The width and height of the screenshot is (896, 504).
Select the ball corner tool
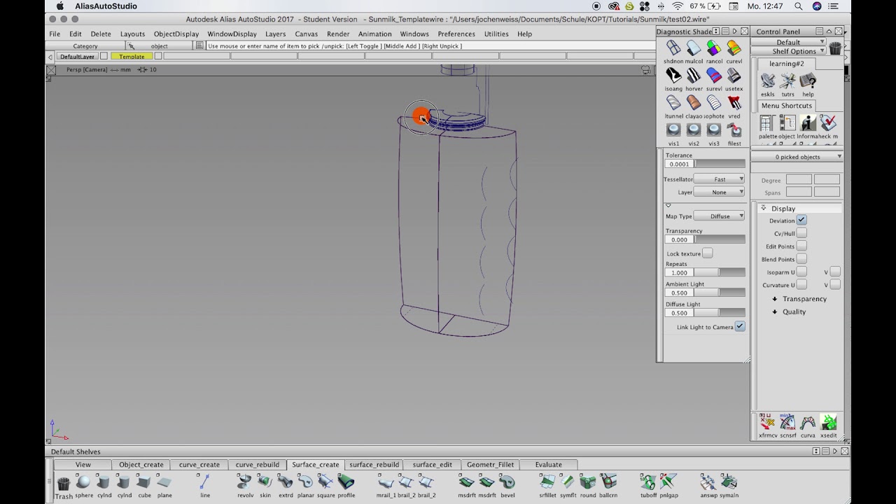(608, 482)
